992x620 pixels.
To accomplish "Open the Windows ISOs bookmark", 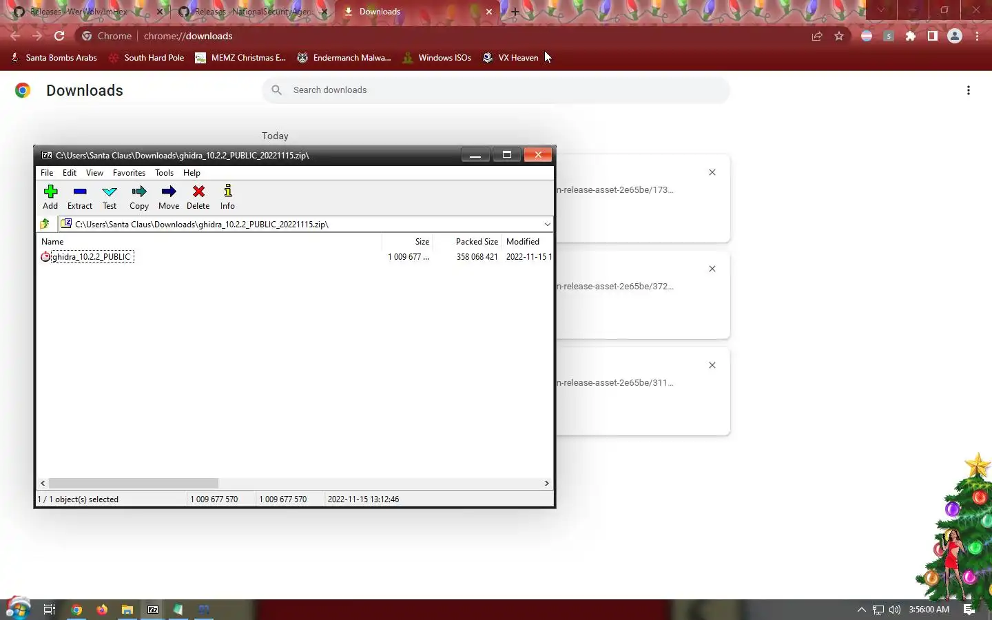I will (437, 58).
